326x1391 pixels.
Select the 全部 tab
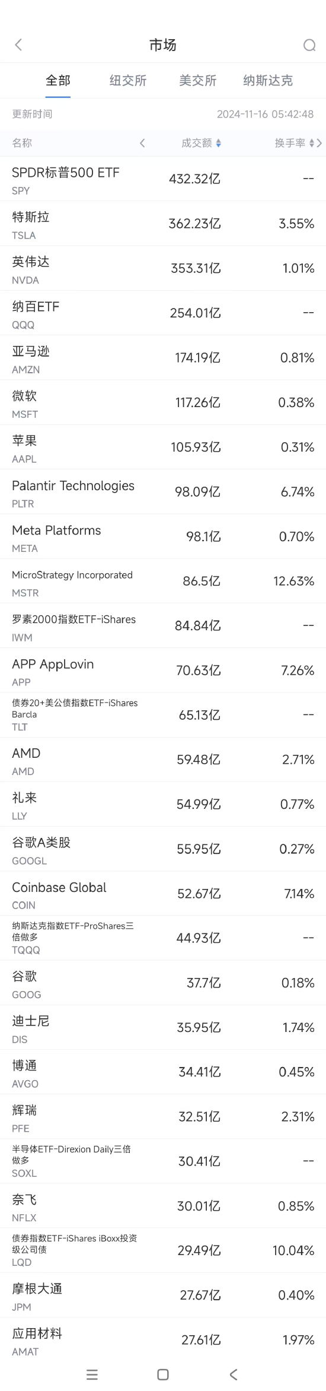58,81
